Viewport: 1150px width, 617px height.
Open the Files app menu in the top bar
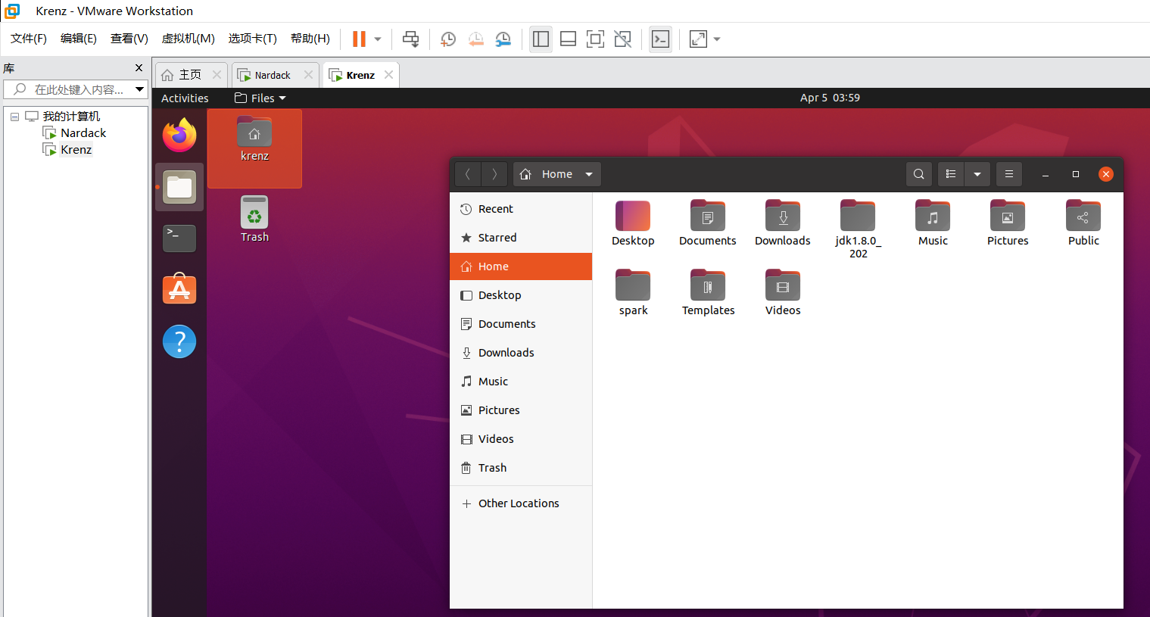tap(260, 98)
